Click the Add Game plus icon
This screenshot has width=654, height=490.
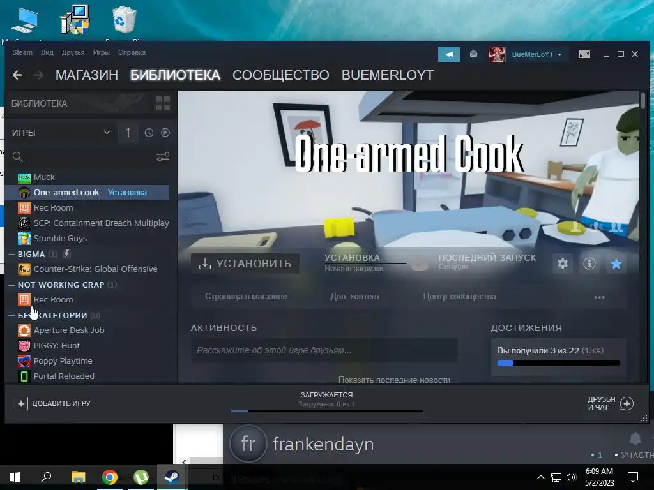point(21,403)
